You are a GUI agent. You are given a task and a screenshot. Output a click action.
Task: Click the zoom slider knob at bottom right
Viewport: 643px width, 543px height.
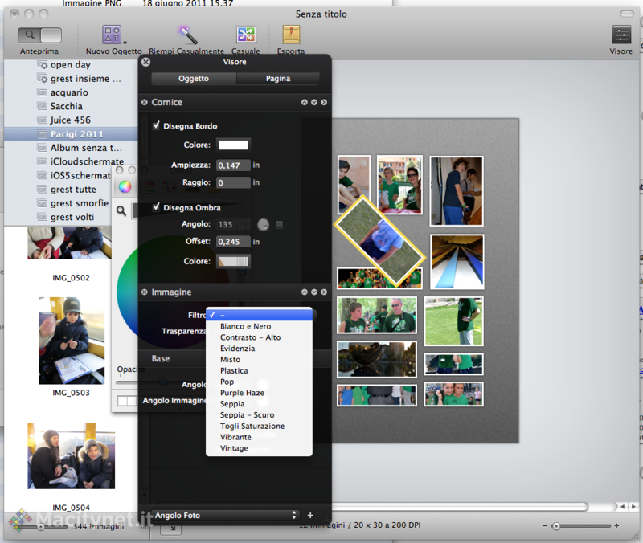click(555, 526)
